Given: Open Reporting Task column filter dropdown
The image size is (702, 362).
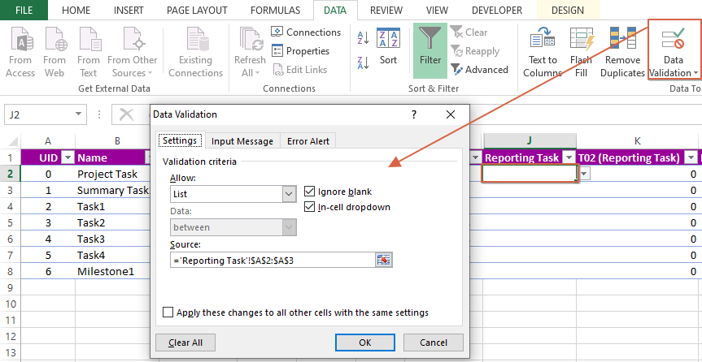Looking at the screenshot, I should click(x=569, y=157).
